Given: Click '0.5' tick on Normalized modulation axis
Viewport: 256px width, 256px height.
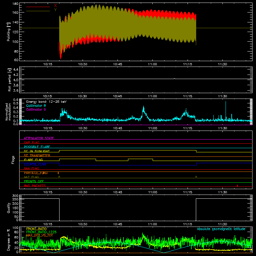Looking at the screenshot, I should pos(16,103).
